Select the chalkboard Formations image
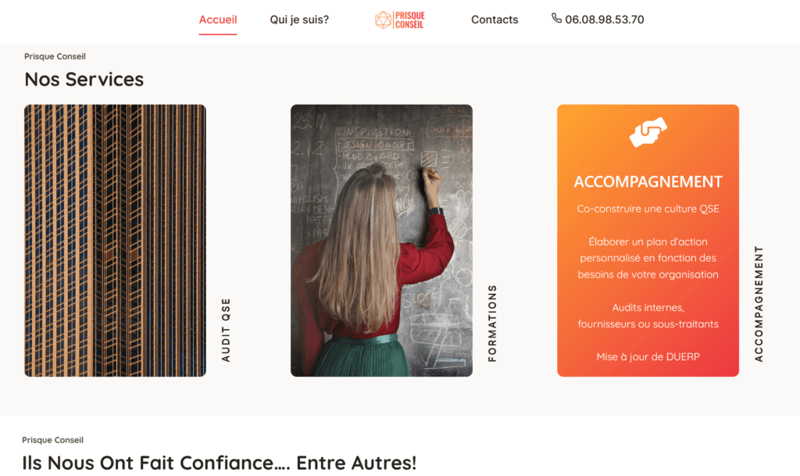 tap(381, 241)
